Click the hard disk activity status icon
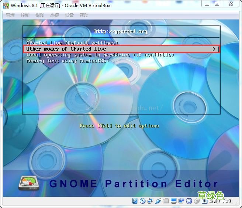The height and width of the screenshot is (208, 242). [135, 201]
